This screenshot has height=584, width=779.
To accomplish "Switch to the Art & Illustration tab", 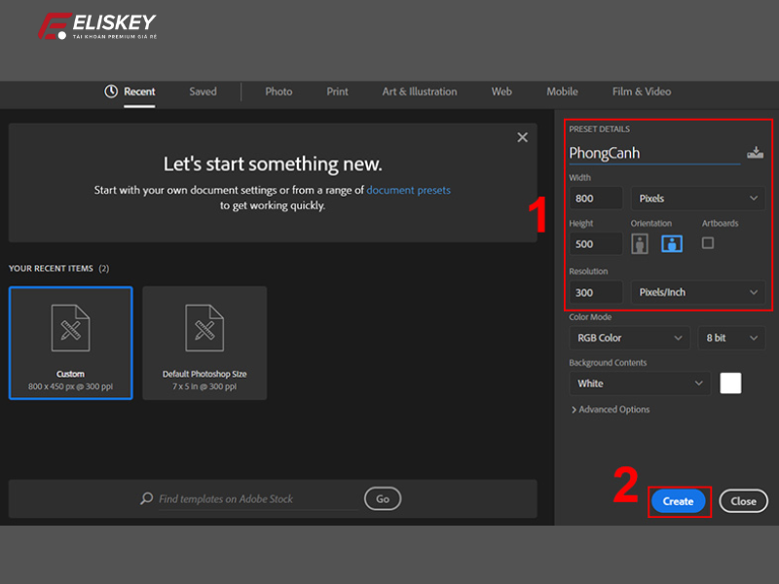I will click(419, 91).
